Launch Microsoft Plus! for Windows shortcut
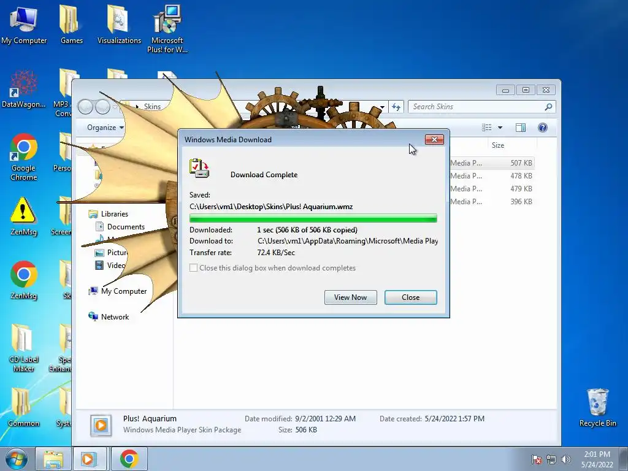 (x=167, y=29)
